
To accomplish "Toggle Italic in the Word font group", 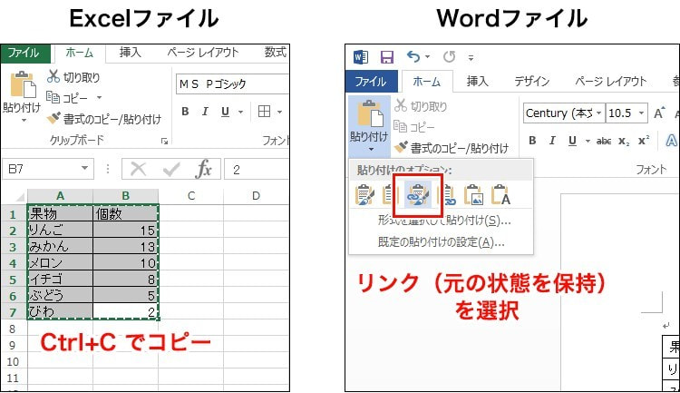I will tap(552, 141).
